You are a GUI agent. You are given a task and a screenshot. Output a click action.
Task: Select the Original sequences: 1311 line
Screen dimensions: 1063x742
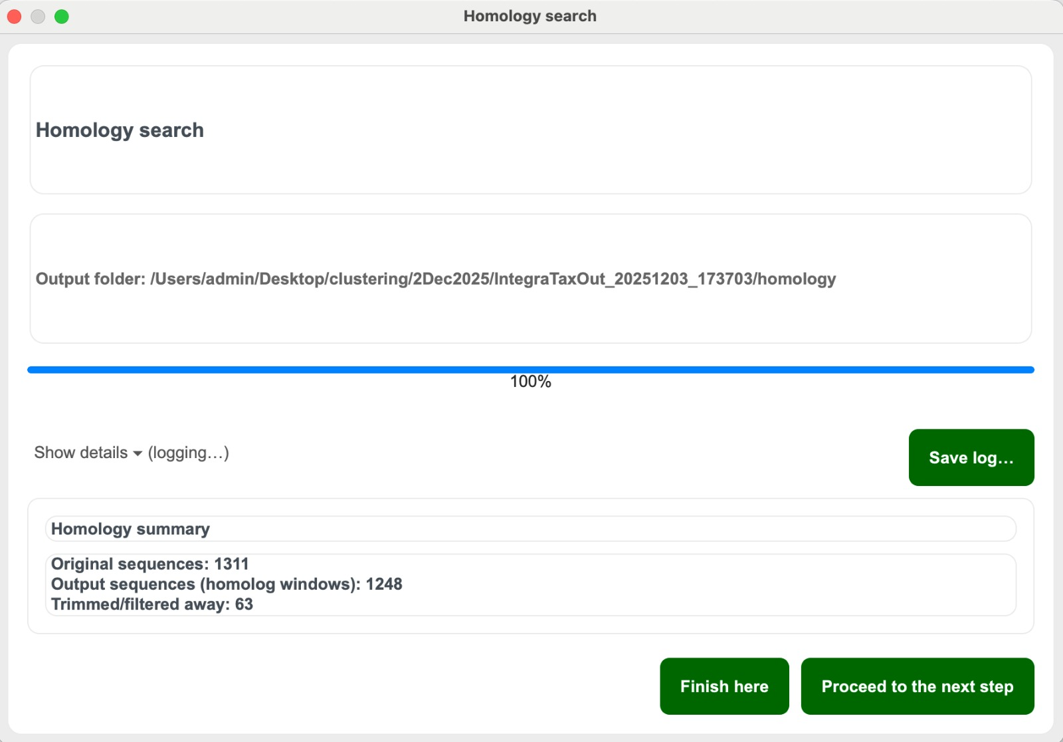tap(149, 564)
